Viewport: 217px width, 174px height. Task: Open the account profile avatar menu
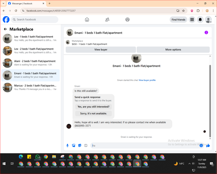point(208,20)
